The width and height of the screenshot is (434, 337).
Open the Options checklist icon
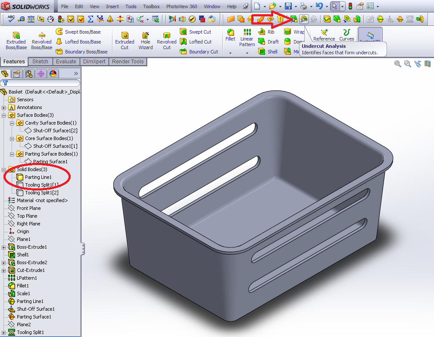(370, 6)
